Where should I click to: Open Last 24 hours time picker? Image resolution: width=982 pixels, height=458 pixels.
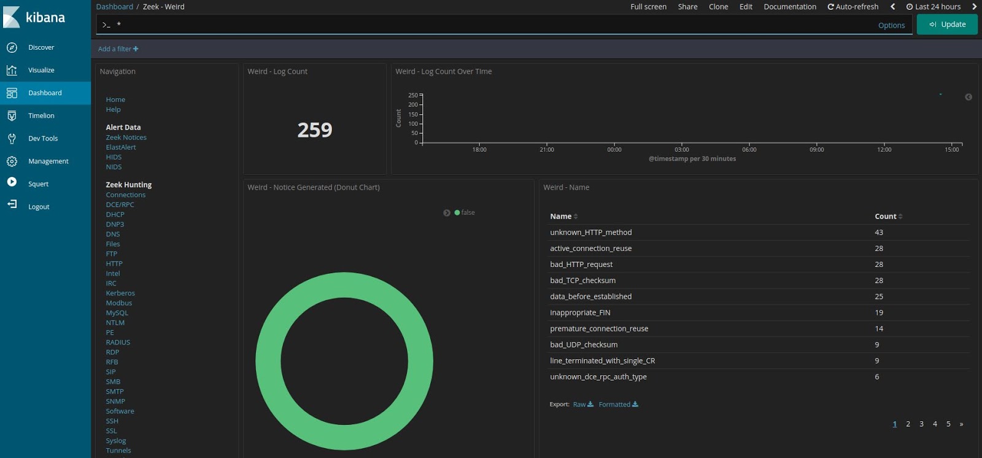click(x=934, y=7)
